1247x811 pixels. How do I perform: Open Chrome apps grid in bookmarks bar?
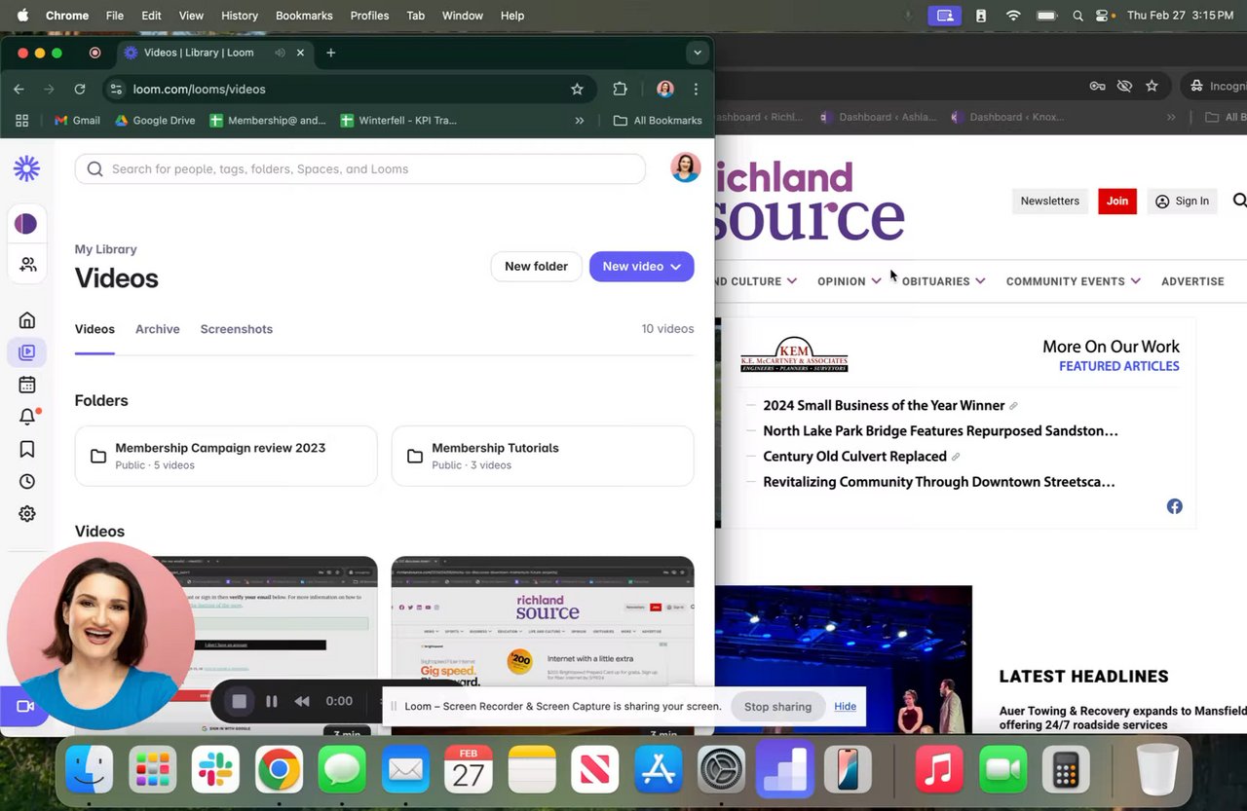coord(21,121)
